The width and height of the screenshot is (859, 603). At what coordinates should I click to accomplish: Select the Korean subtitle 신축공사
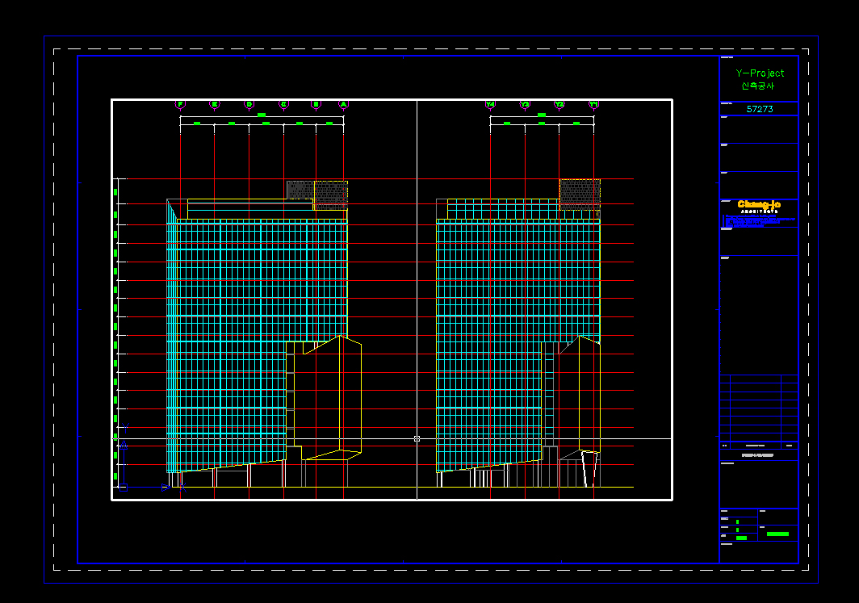pos(757,86)
